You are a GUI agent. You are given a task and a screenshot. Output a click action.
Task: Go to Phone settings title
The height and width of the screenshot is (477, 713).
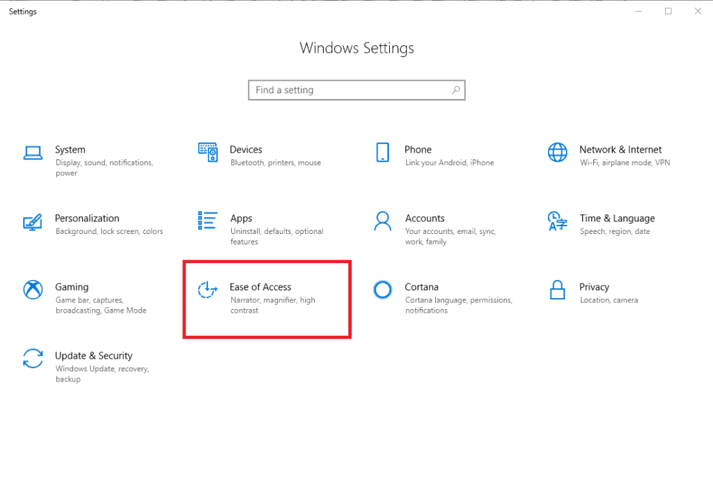tap(418, 150)
